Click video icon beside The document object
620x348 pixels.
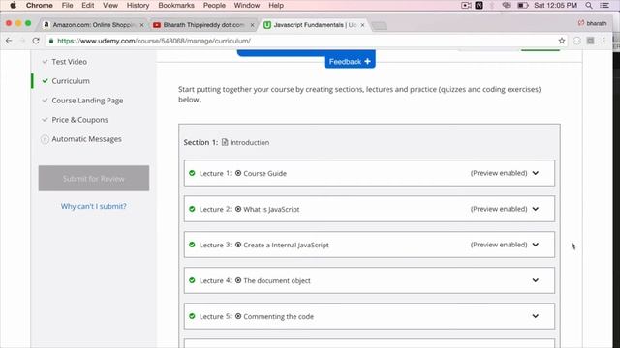click(x=238, y=280)
